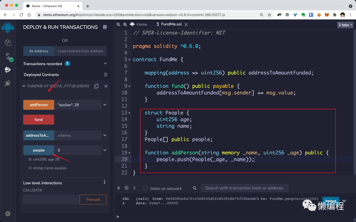356x222 pixels.
Task: Edit the people index input field
Action: [x=78, y=150]
